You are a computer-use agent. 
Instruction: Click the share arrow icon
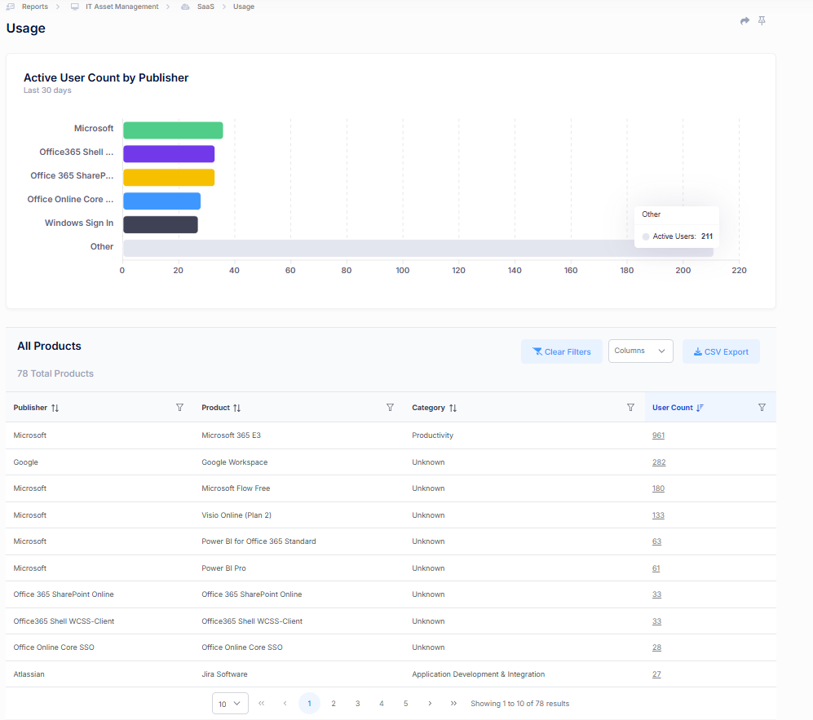[745, 20]
